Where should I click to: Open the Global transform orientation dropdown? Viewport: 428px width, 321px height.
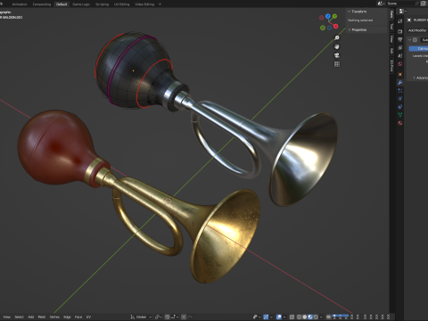click(x=141, y=317)
